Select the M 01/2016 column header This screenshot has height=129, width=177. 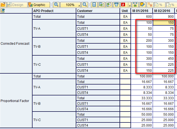(142, 11)
